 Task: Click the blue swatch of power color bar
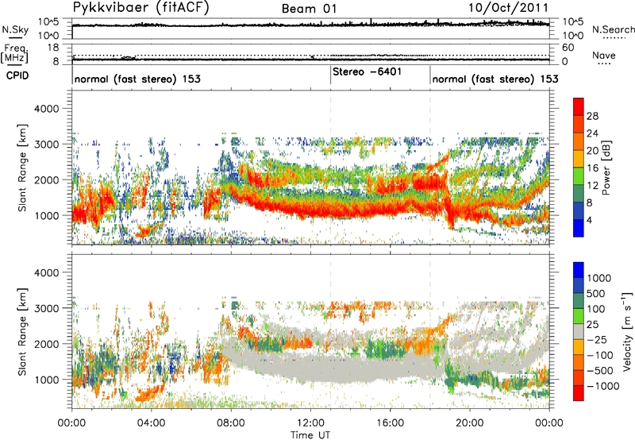tap(579, 228)
